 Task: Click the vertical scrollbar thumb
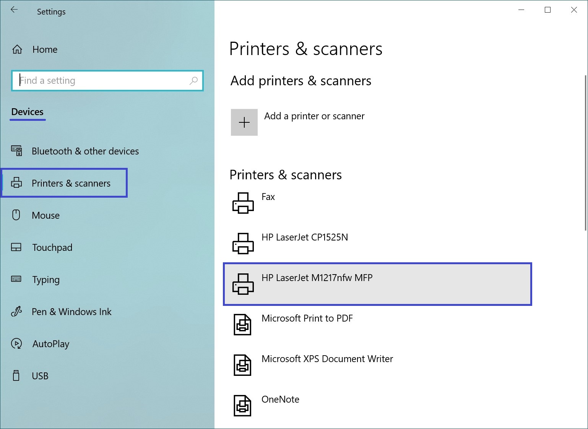click(586, 153)
